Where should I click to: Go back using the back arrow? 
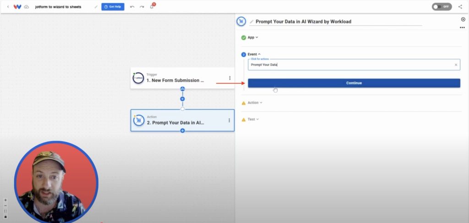pyautogui.click(x=8, y=6)
